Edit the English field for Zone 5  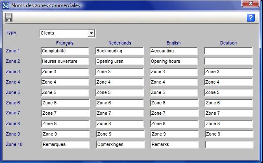pos(174,92)
